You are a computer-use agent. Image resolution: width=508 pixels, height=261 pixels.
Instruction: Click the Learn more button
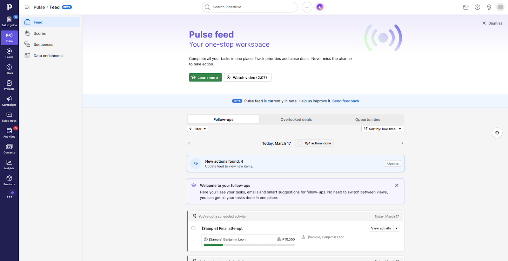tap(205, 77)
